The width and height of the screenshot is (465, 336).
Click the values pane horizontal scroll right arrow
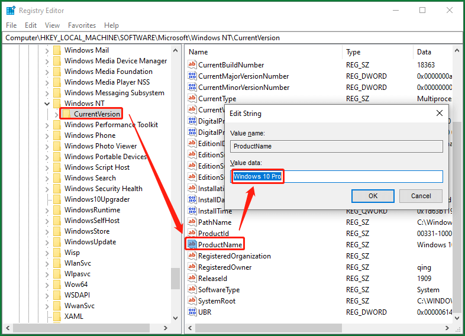click(447, 328)
